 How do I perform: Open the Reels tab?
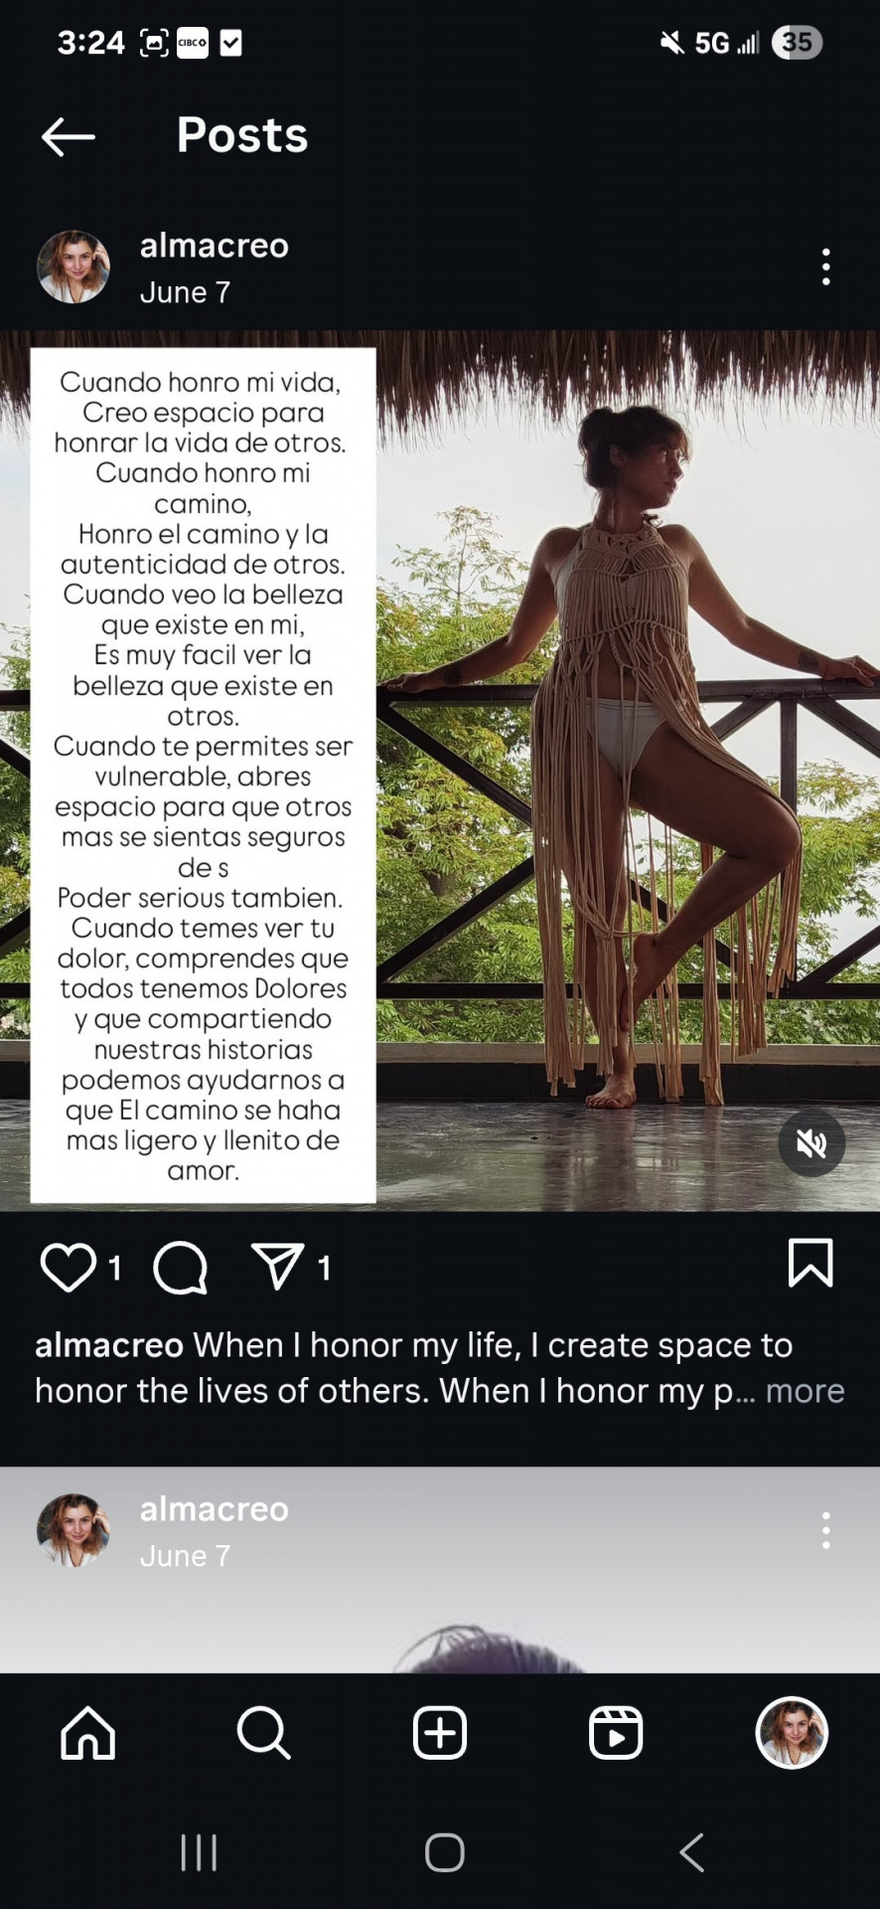tap(616, 1733)
